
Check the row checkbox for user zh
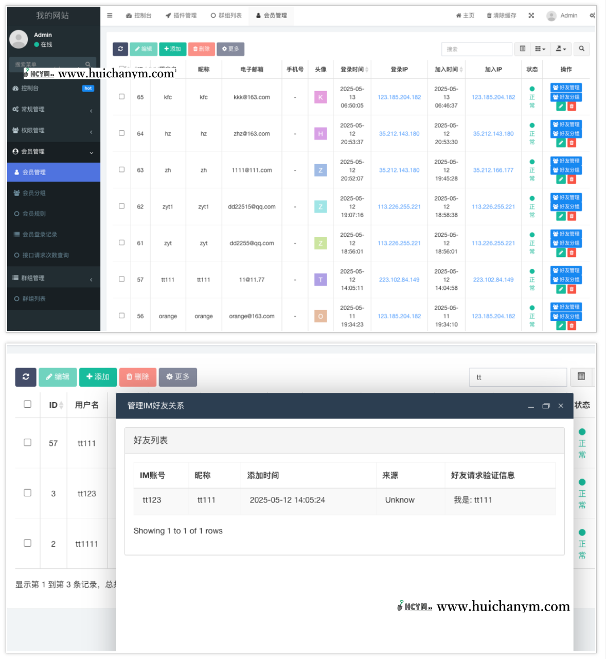point(121,169)
